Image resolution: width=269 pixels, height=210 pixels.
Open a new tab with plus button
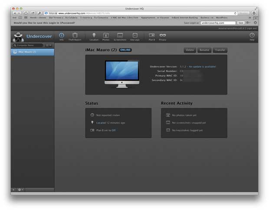click(x=256, y=18)
